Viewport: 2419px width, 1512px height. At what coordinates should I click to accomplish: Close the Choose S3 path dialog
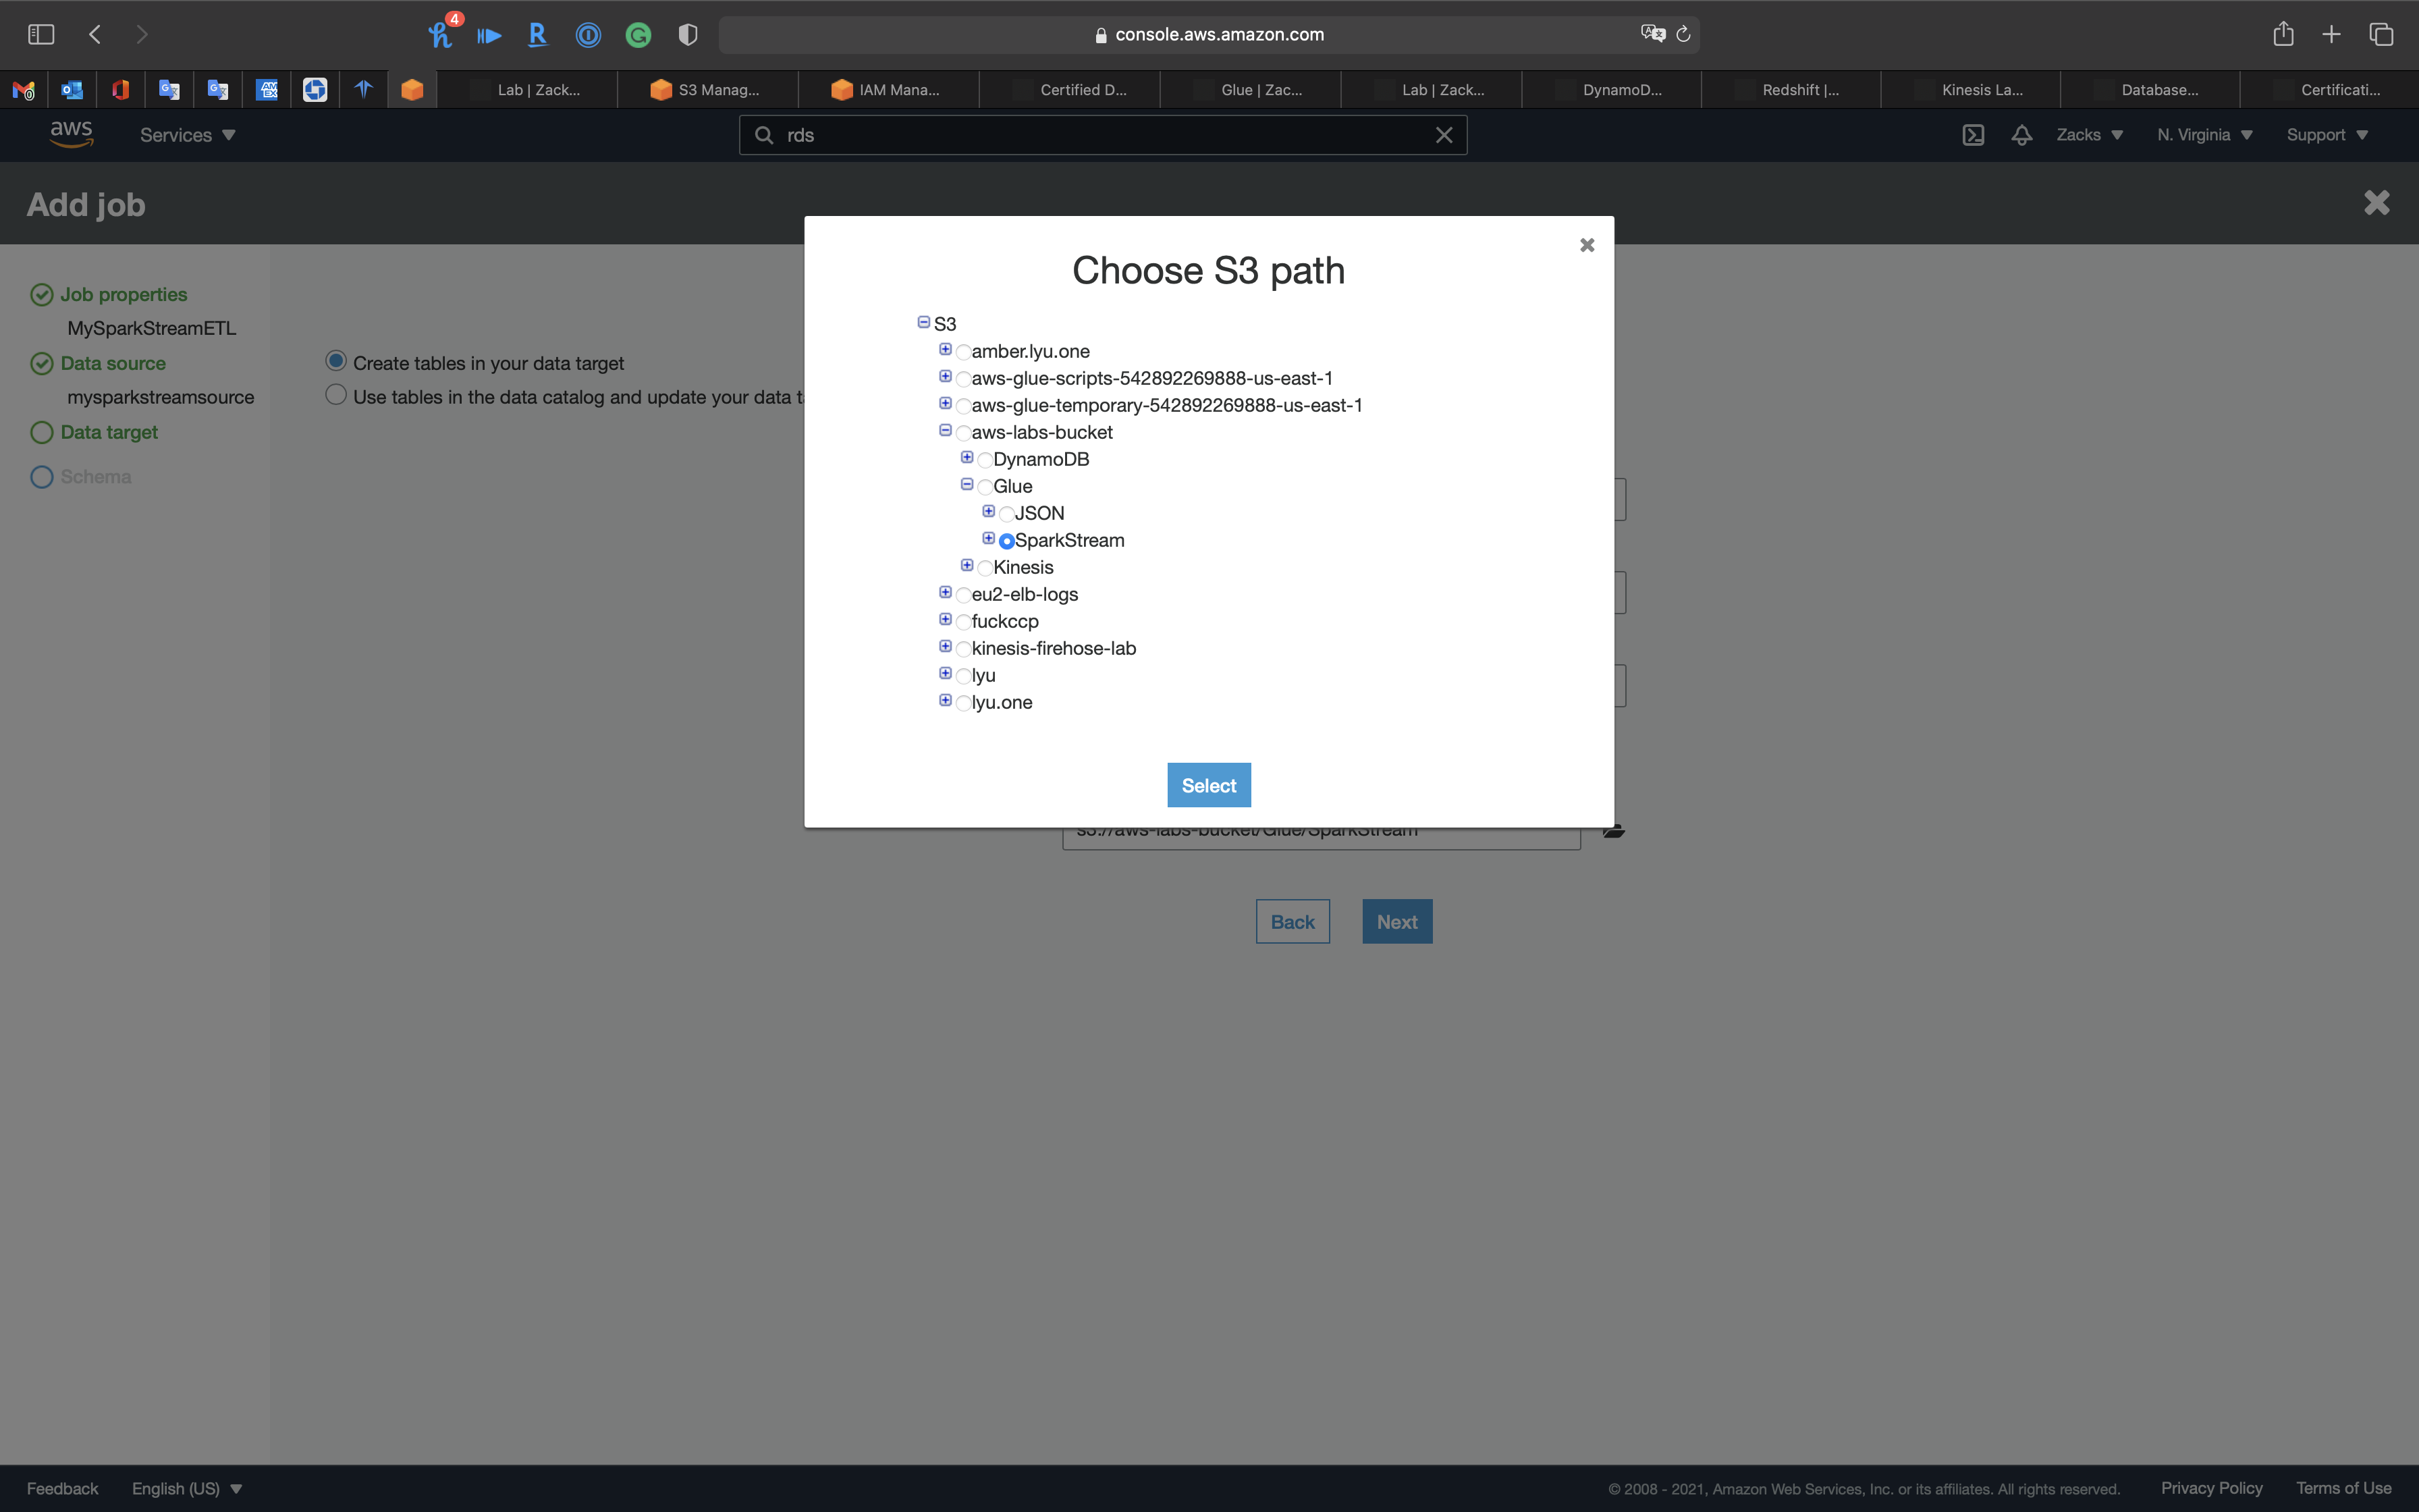tap(1586, 245)
